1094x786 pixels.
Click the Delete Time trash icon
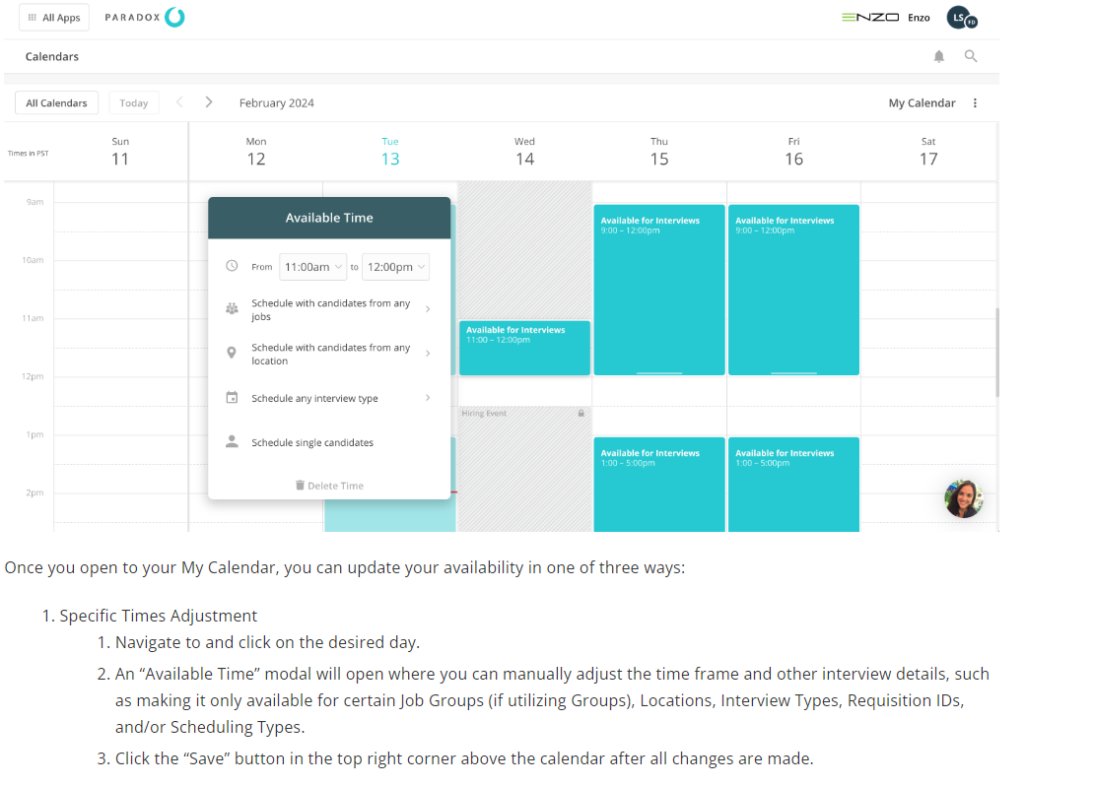point(300,486)
